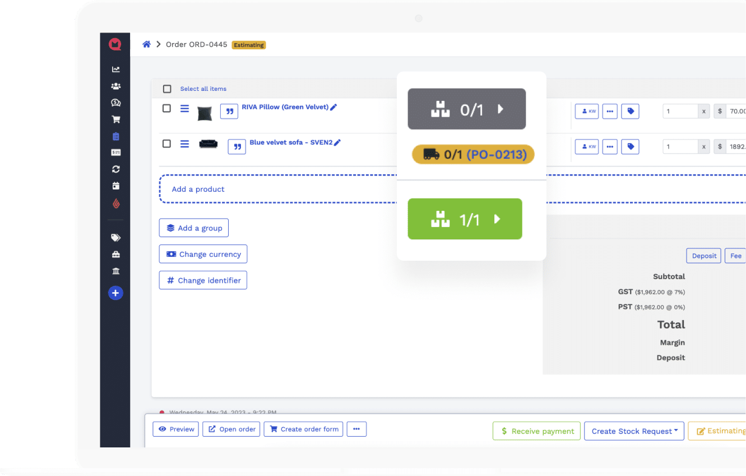
Task: Open the sync arrows sidebar icon
Action: coord(115,169)
